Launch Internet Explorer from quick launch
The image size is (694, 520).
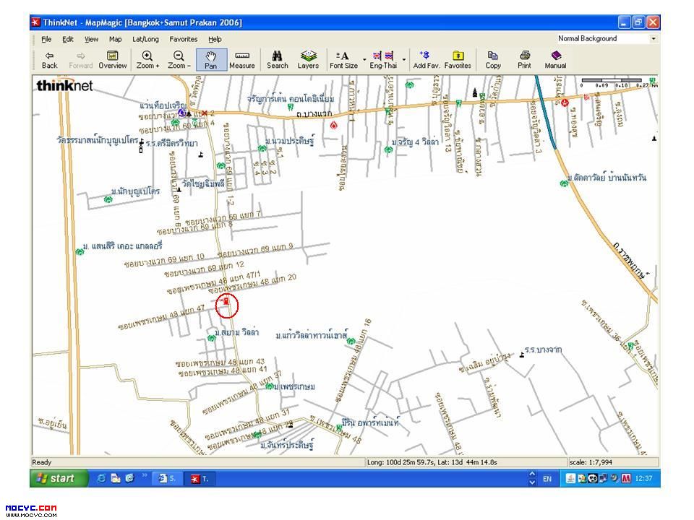[x=101, y=478]
